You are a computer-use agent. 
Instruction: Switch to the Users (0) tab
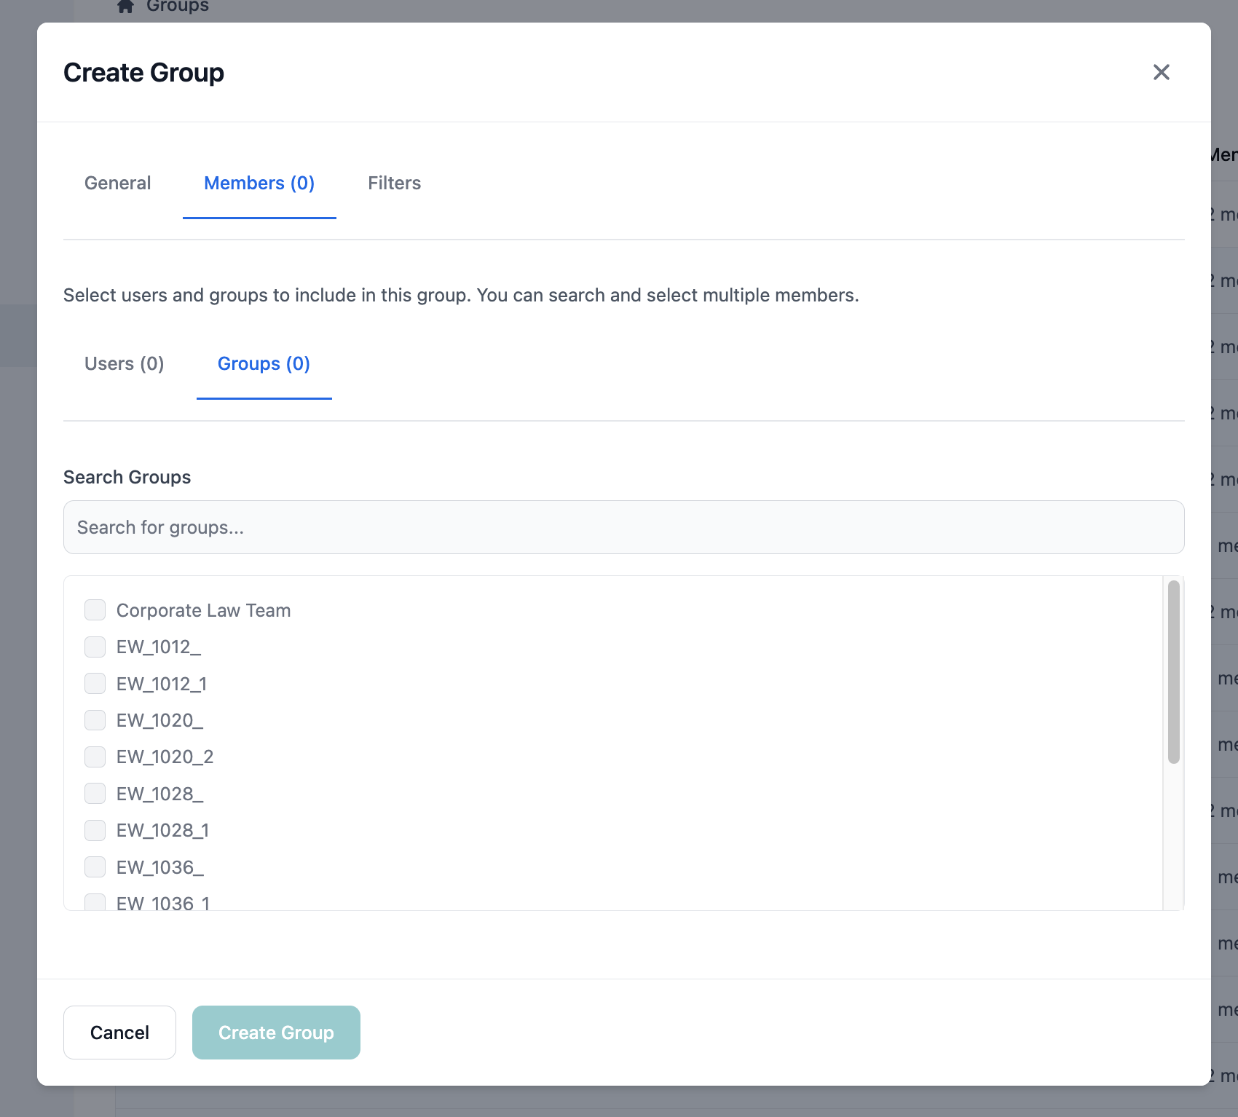(124, 363)
